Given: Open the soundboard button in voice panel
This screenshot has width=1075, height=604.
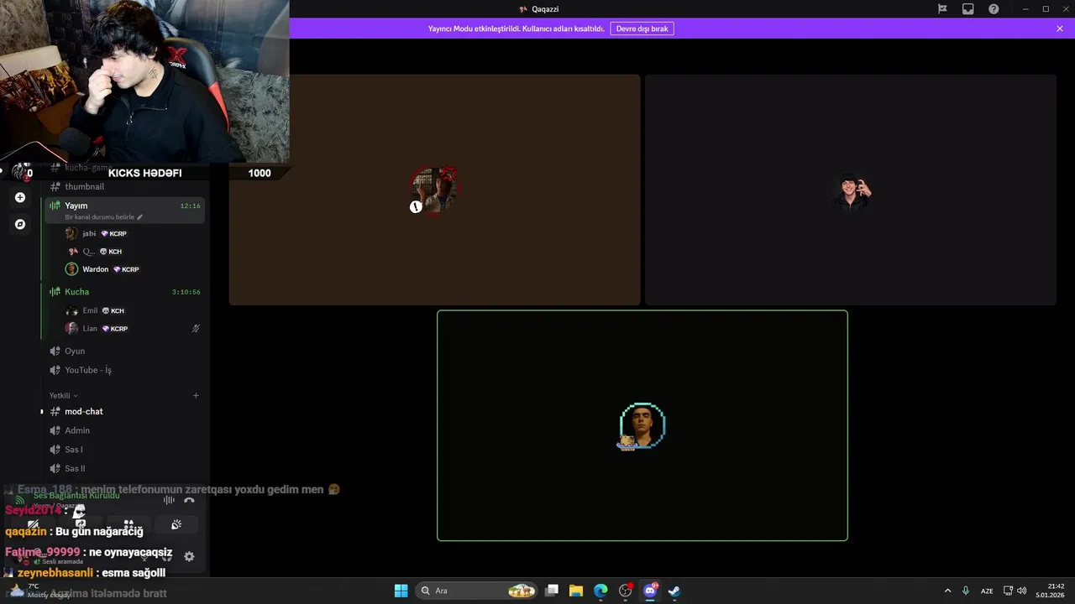Looking at the screenshot, I should pyautogui.click(x=176, y=524).
